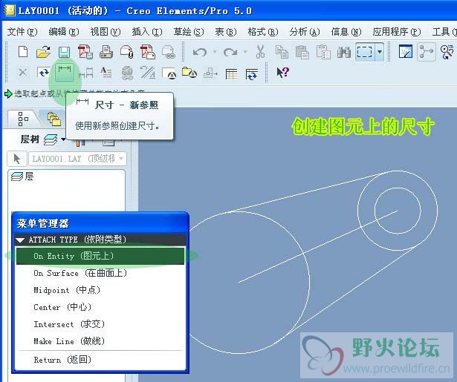457x382 pixels.
Task: Click the model tree network icon
Action: 427,52
